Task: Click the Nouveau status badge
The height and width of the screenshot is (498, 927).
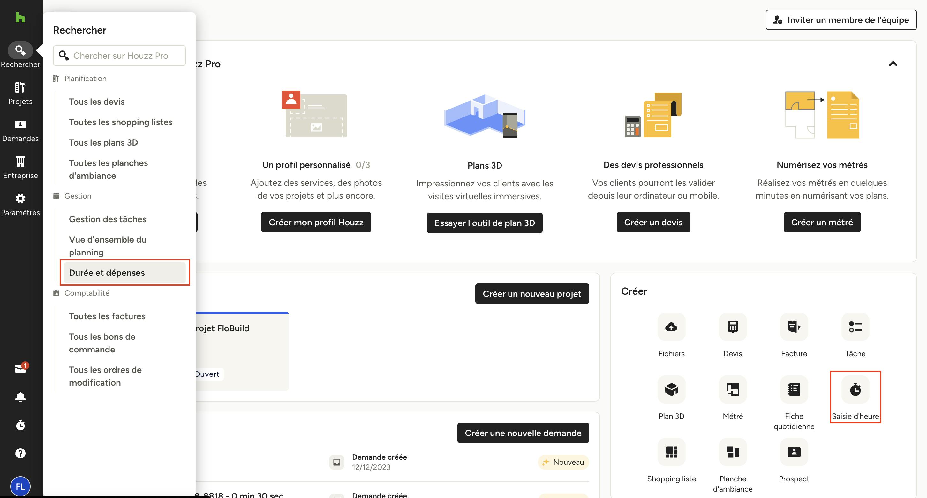Action: point(563,462)
